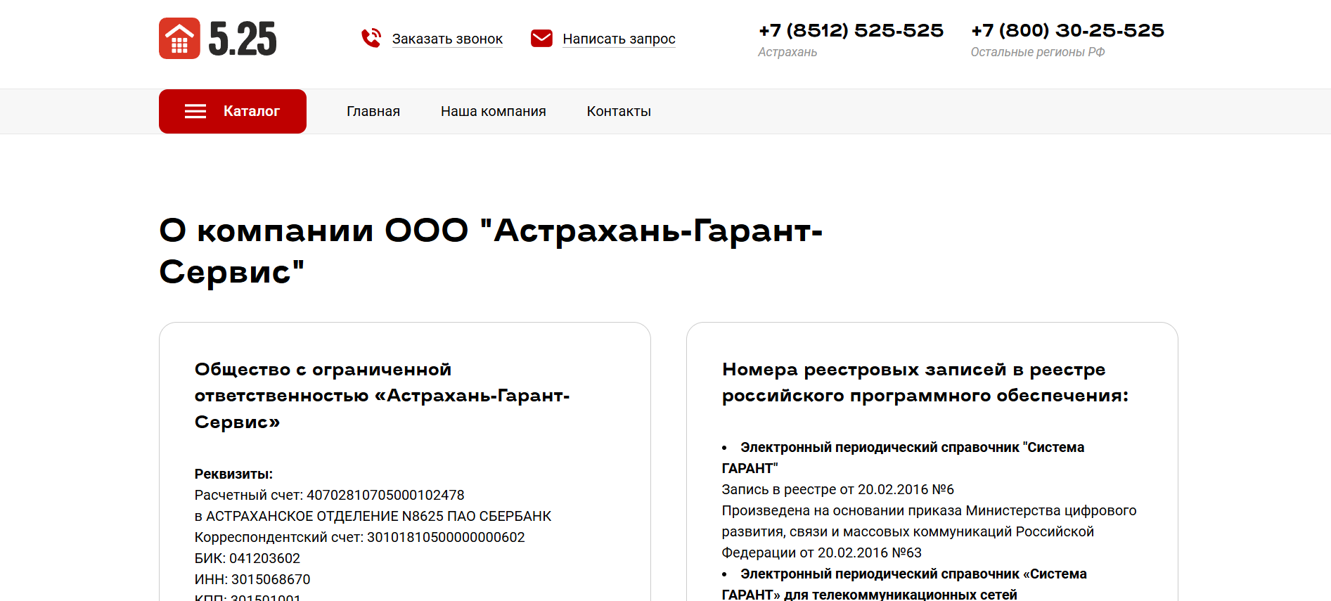Click the red phone handset icon

coord(371,38)
